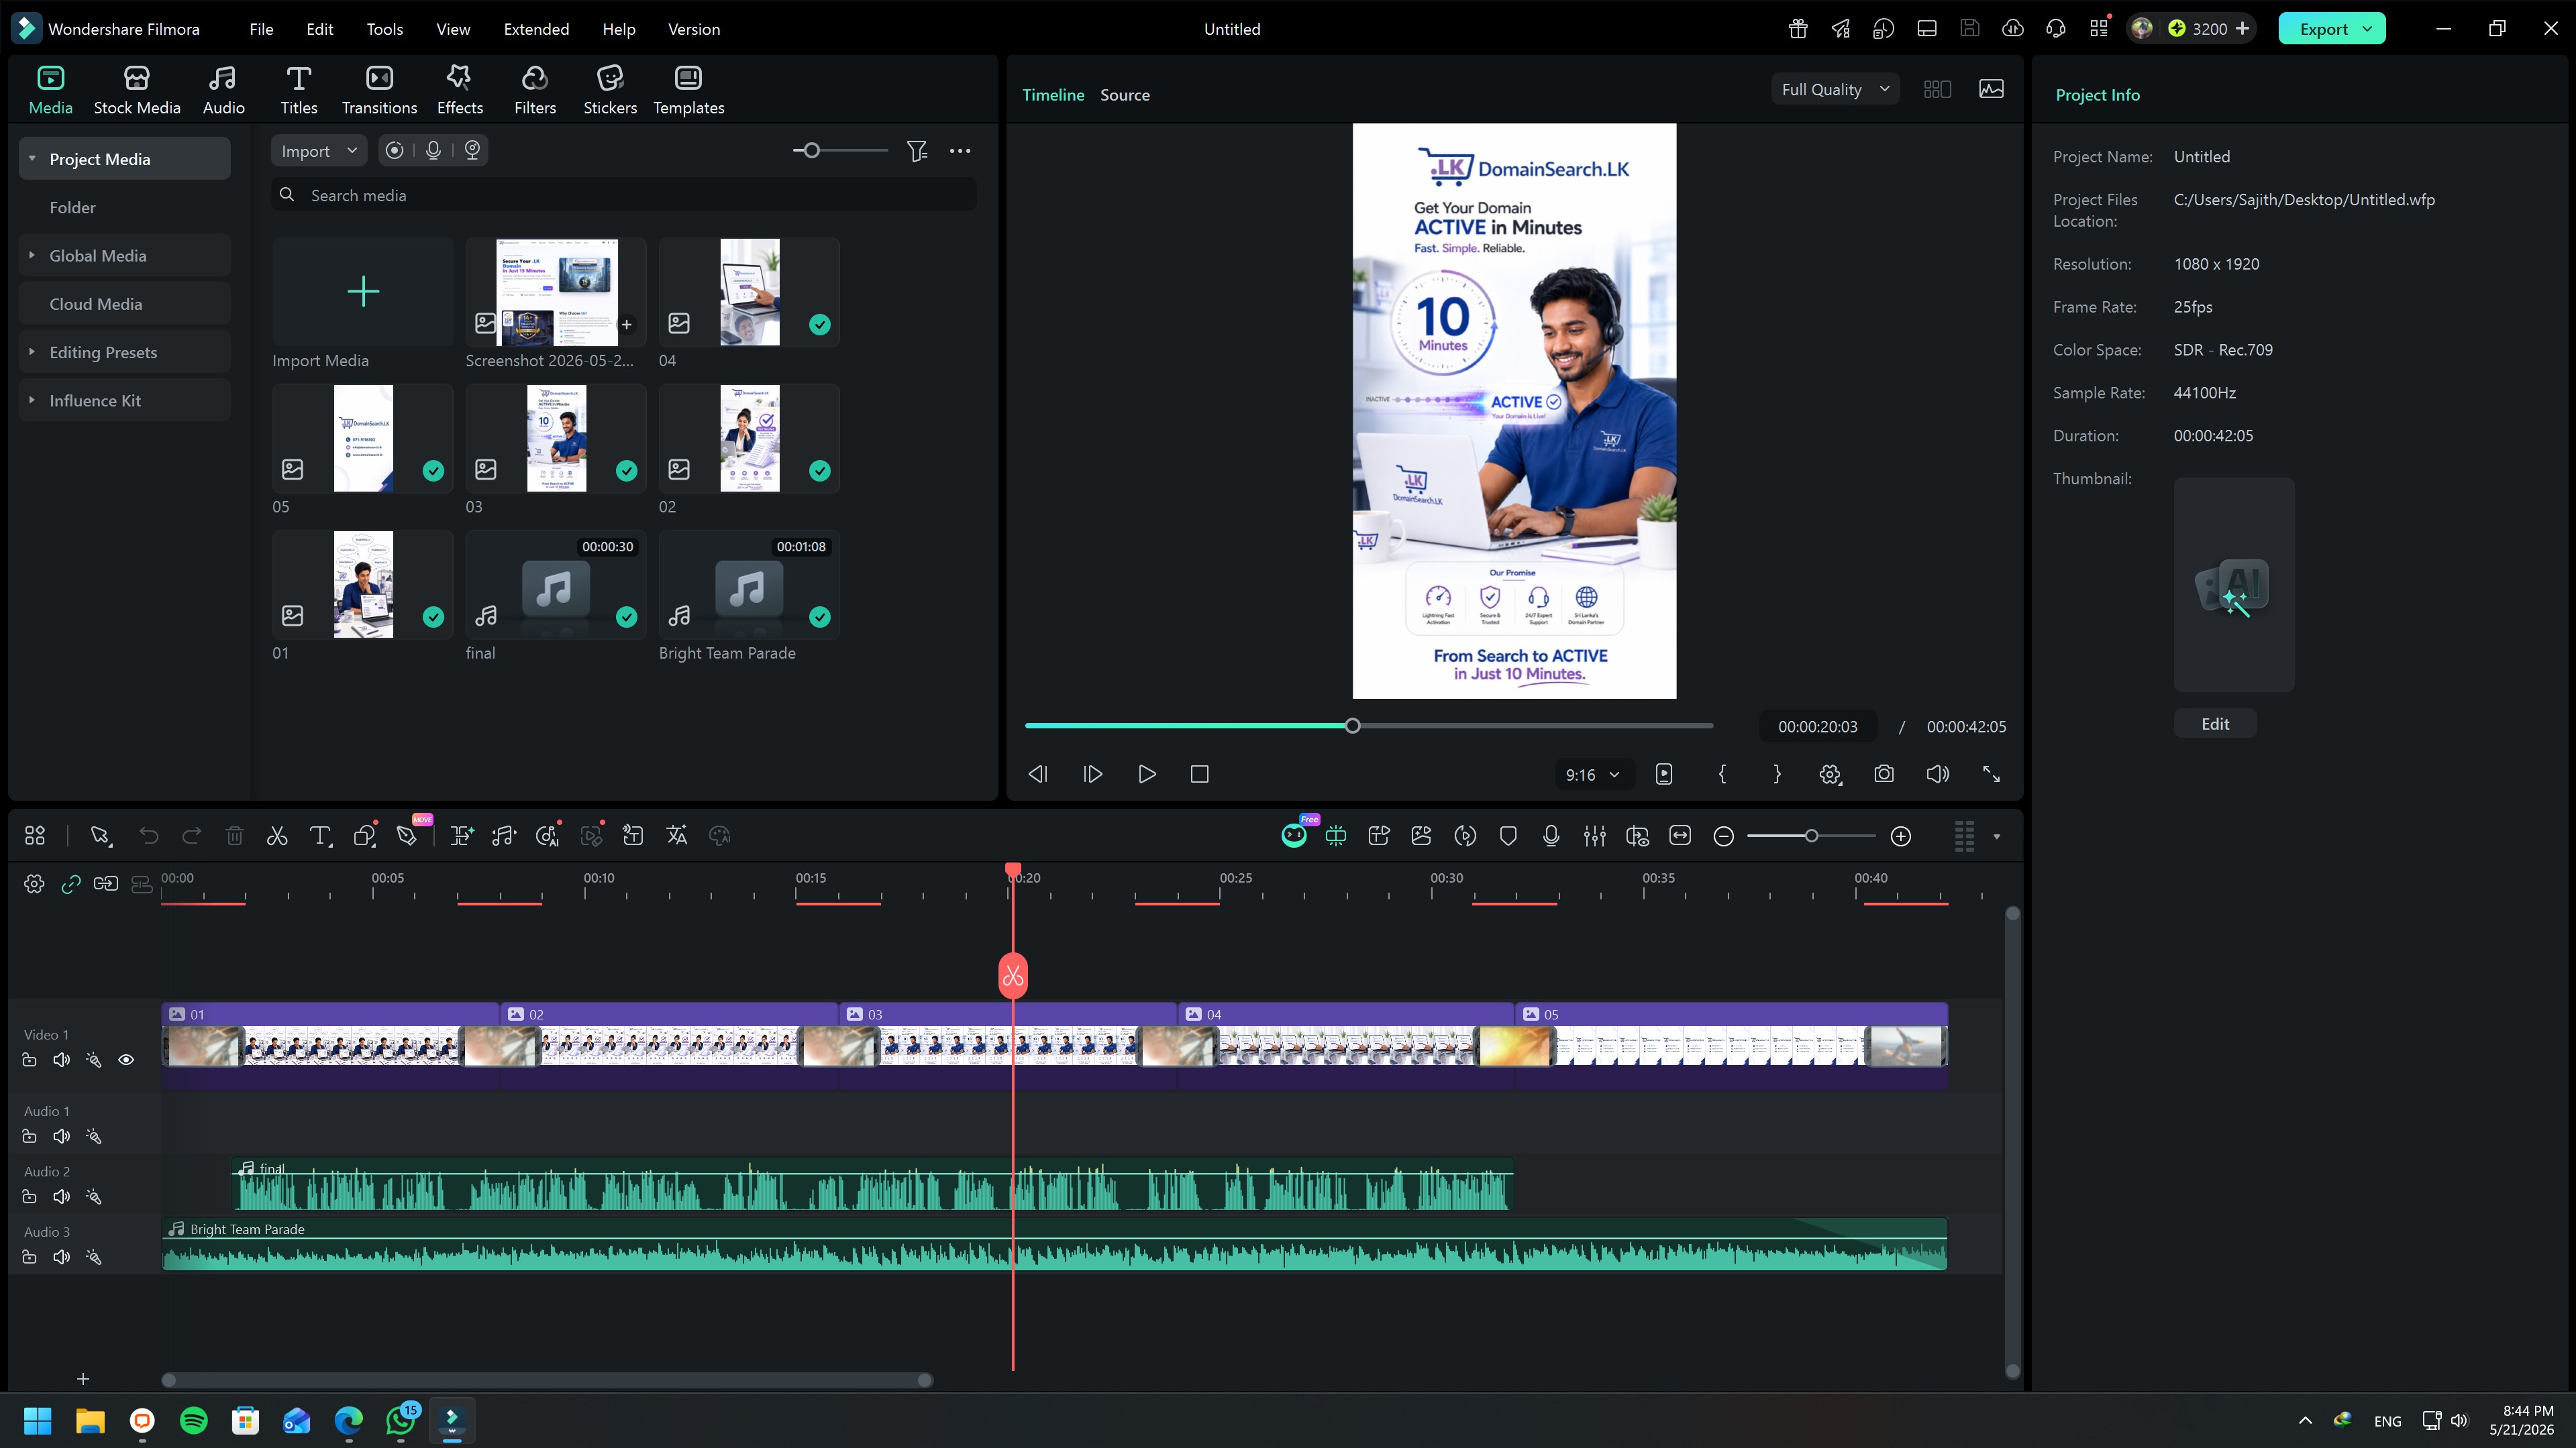Click the timeline zoom slider handle
2576x1448 pixels.
coord(1811,836)
